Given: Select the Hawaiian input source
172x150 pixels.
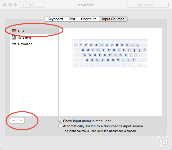Looking at the screenshot, I should click(x=25, y=44).
